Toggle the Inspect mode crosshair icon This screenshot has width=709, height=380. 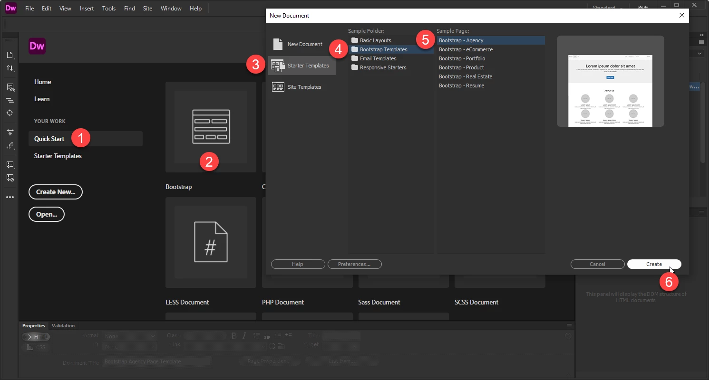coord(10,113)
